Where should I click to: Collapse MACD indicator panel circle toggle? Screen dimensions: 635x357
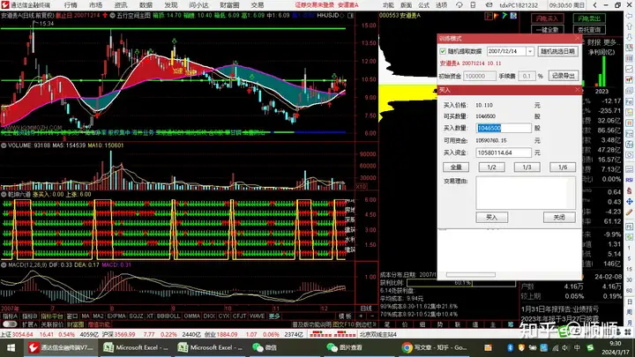coord(4,264)
